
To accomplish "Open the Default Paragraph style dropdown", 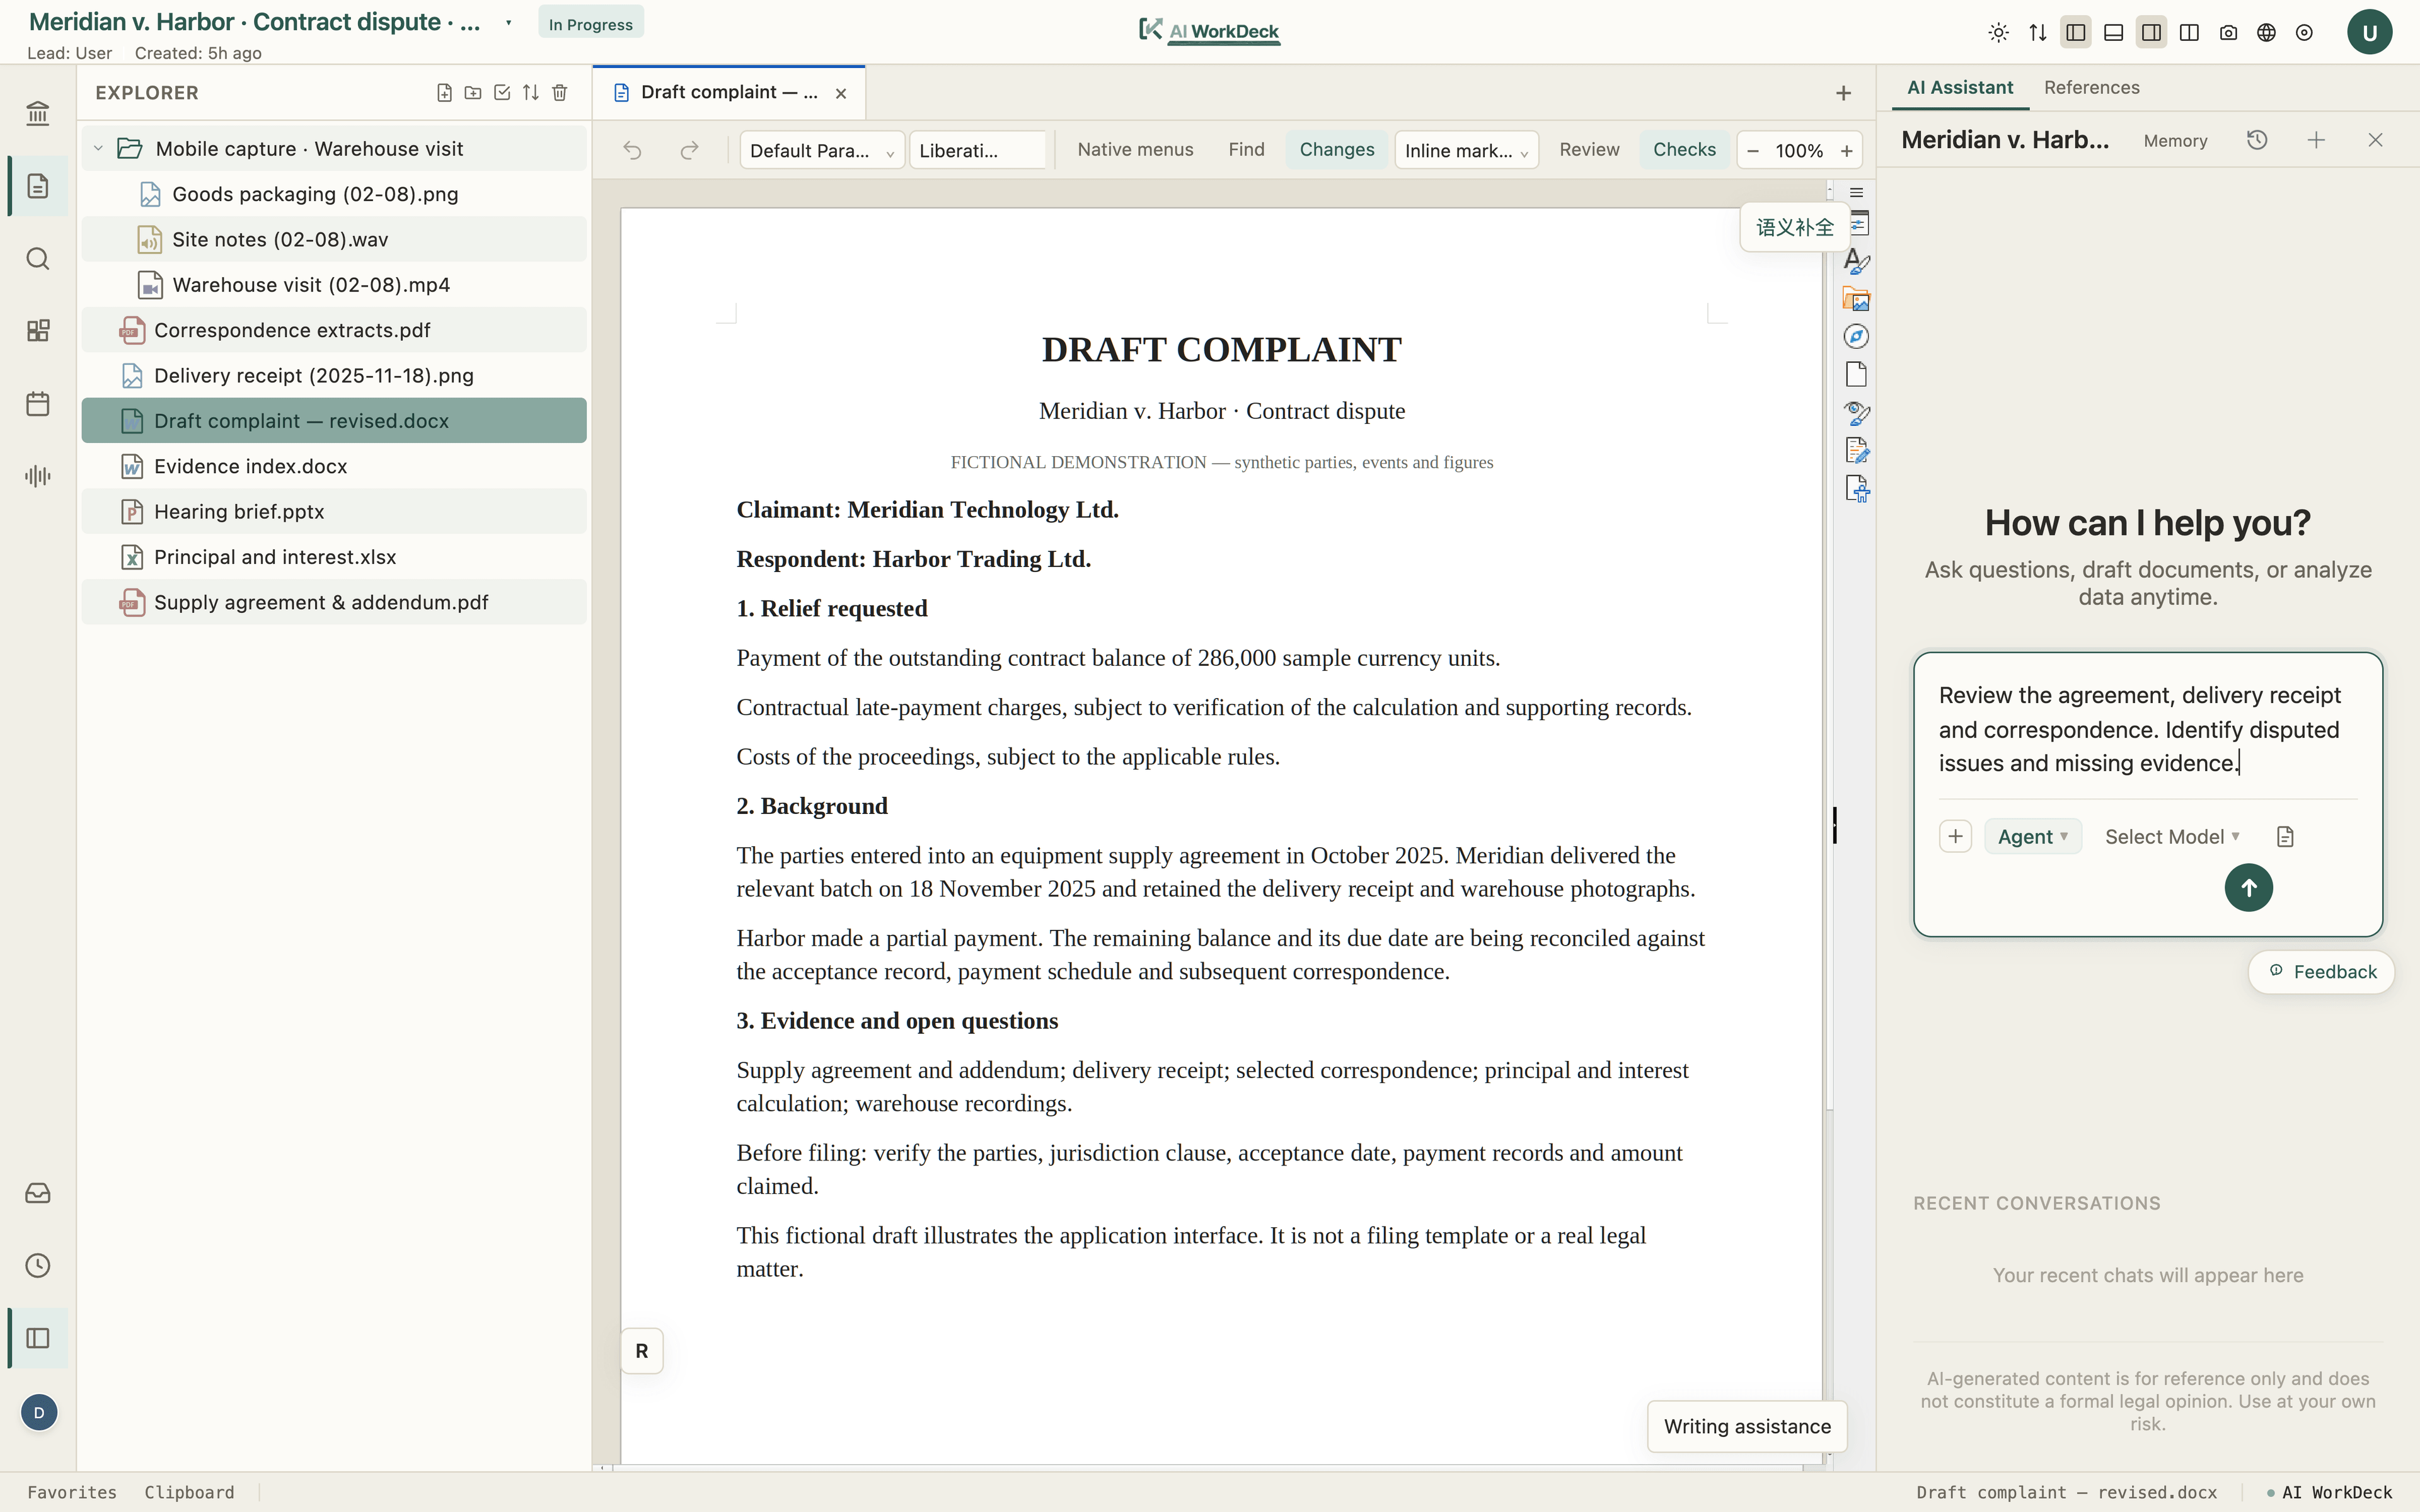I will pyautogui.click(x=822, y=150).
